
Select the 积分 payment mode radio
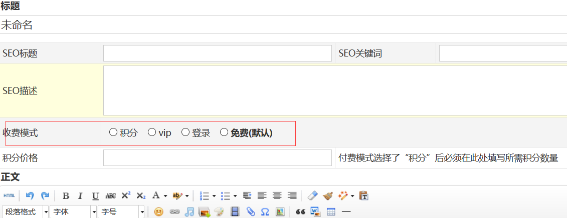click(x=113, y=132)
